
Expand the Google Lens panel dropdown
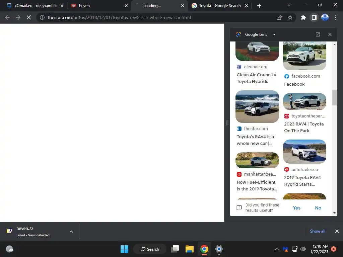274,34
